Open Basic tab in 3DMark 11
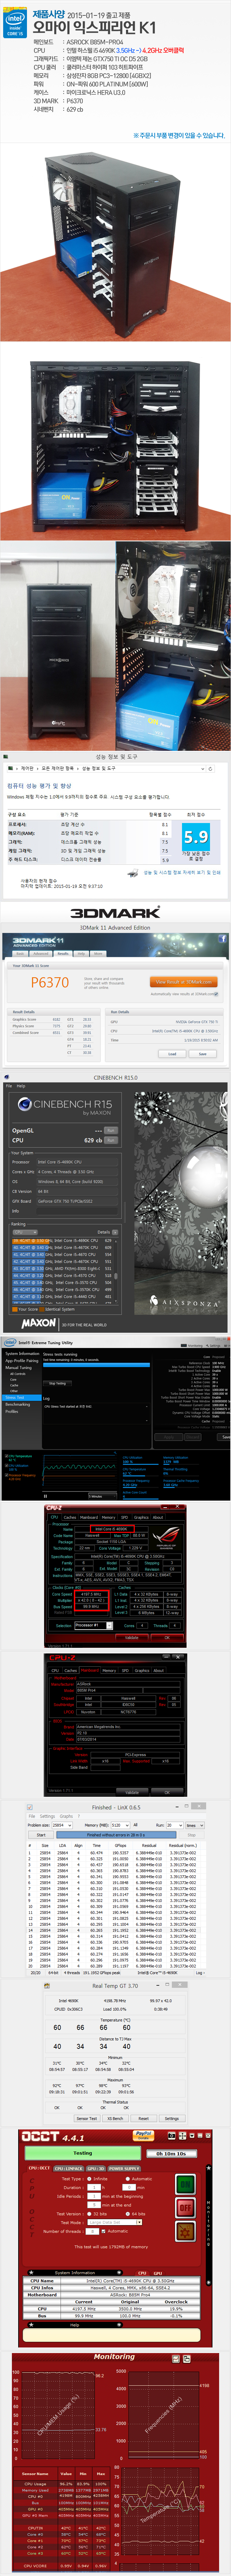231x2576 pixels. pyautogui.click(x=20, y=954)
